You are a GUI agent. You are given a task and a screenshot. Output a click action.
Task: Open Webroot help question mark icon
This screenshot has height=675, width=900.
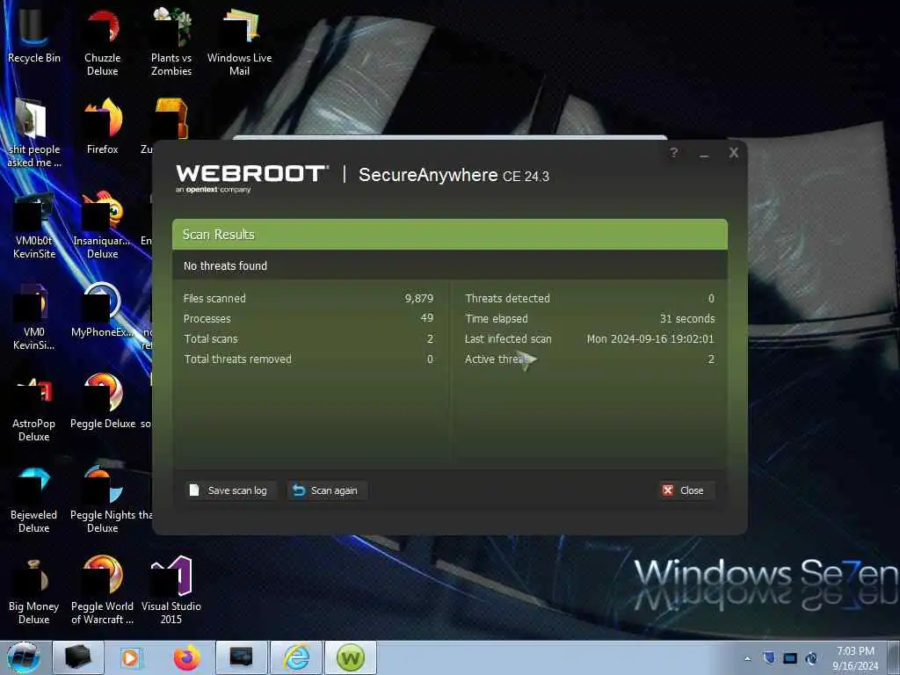674,153
